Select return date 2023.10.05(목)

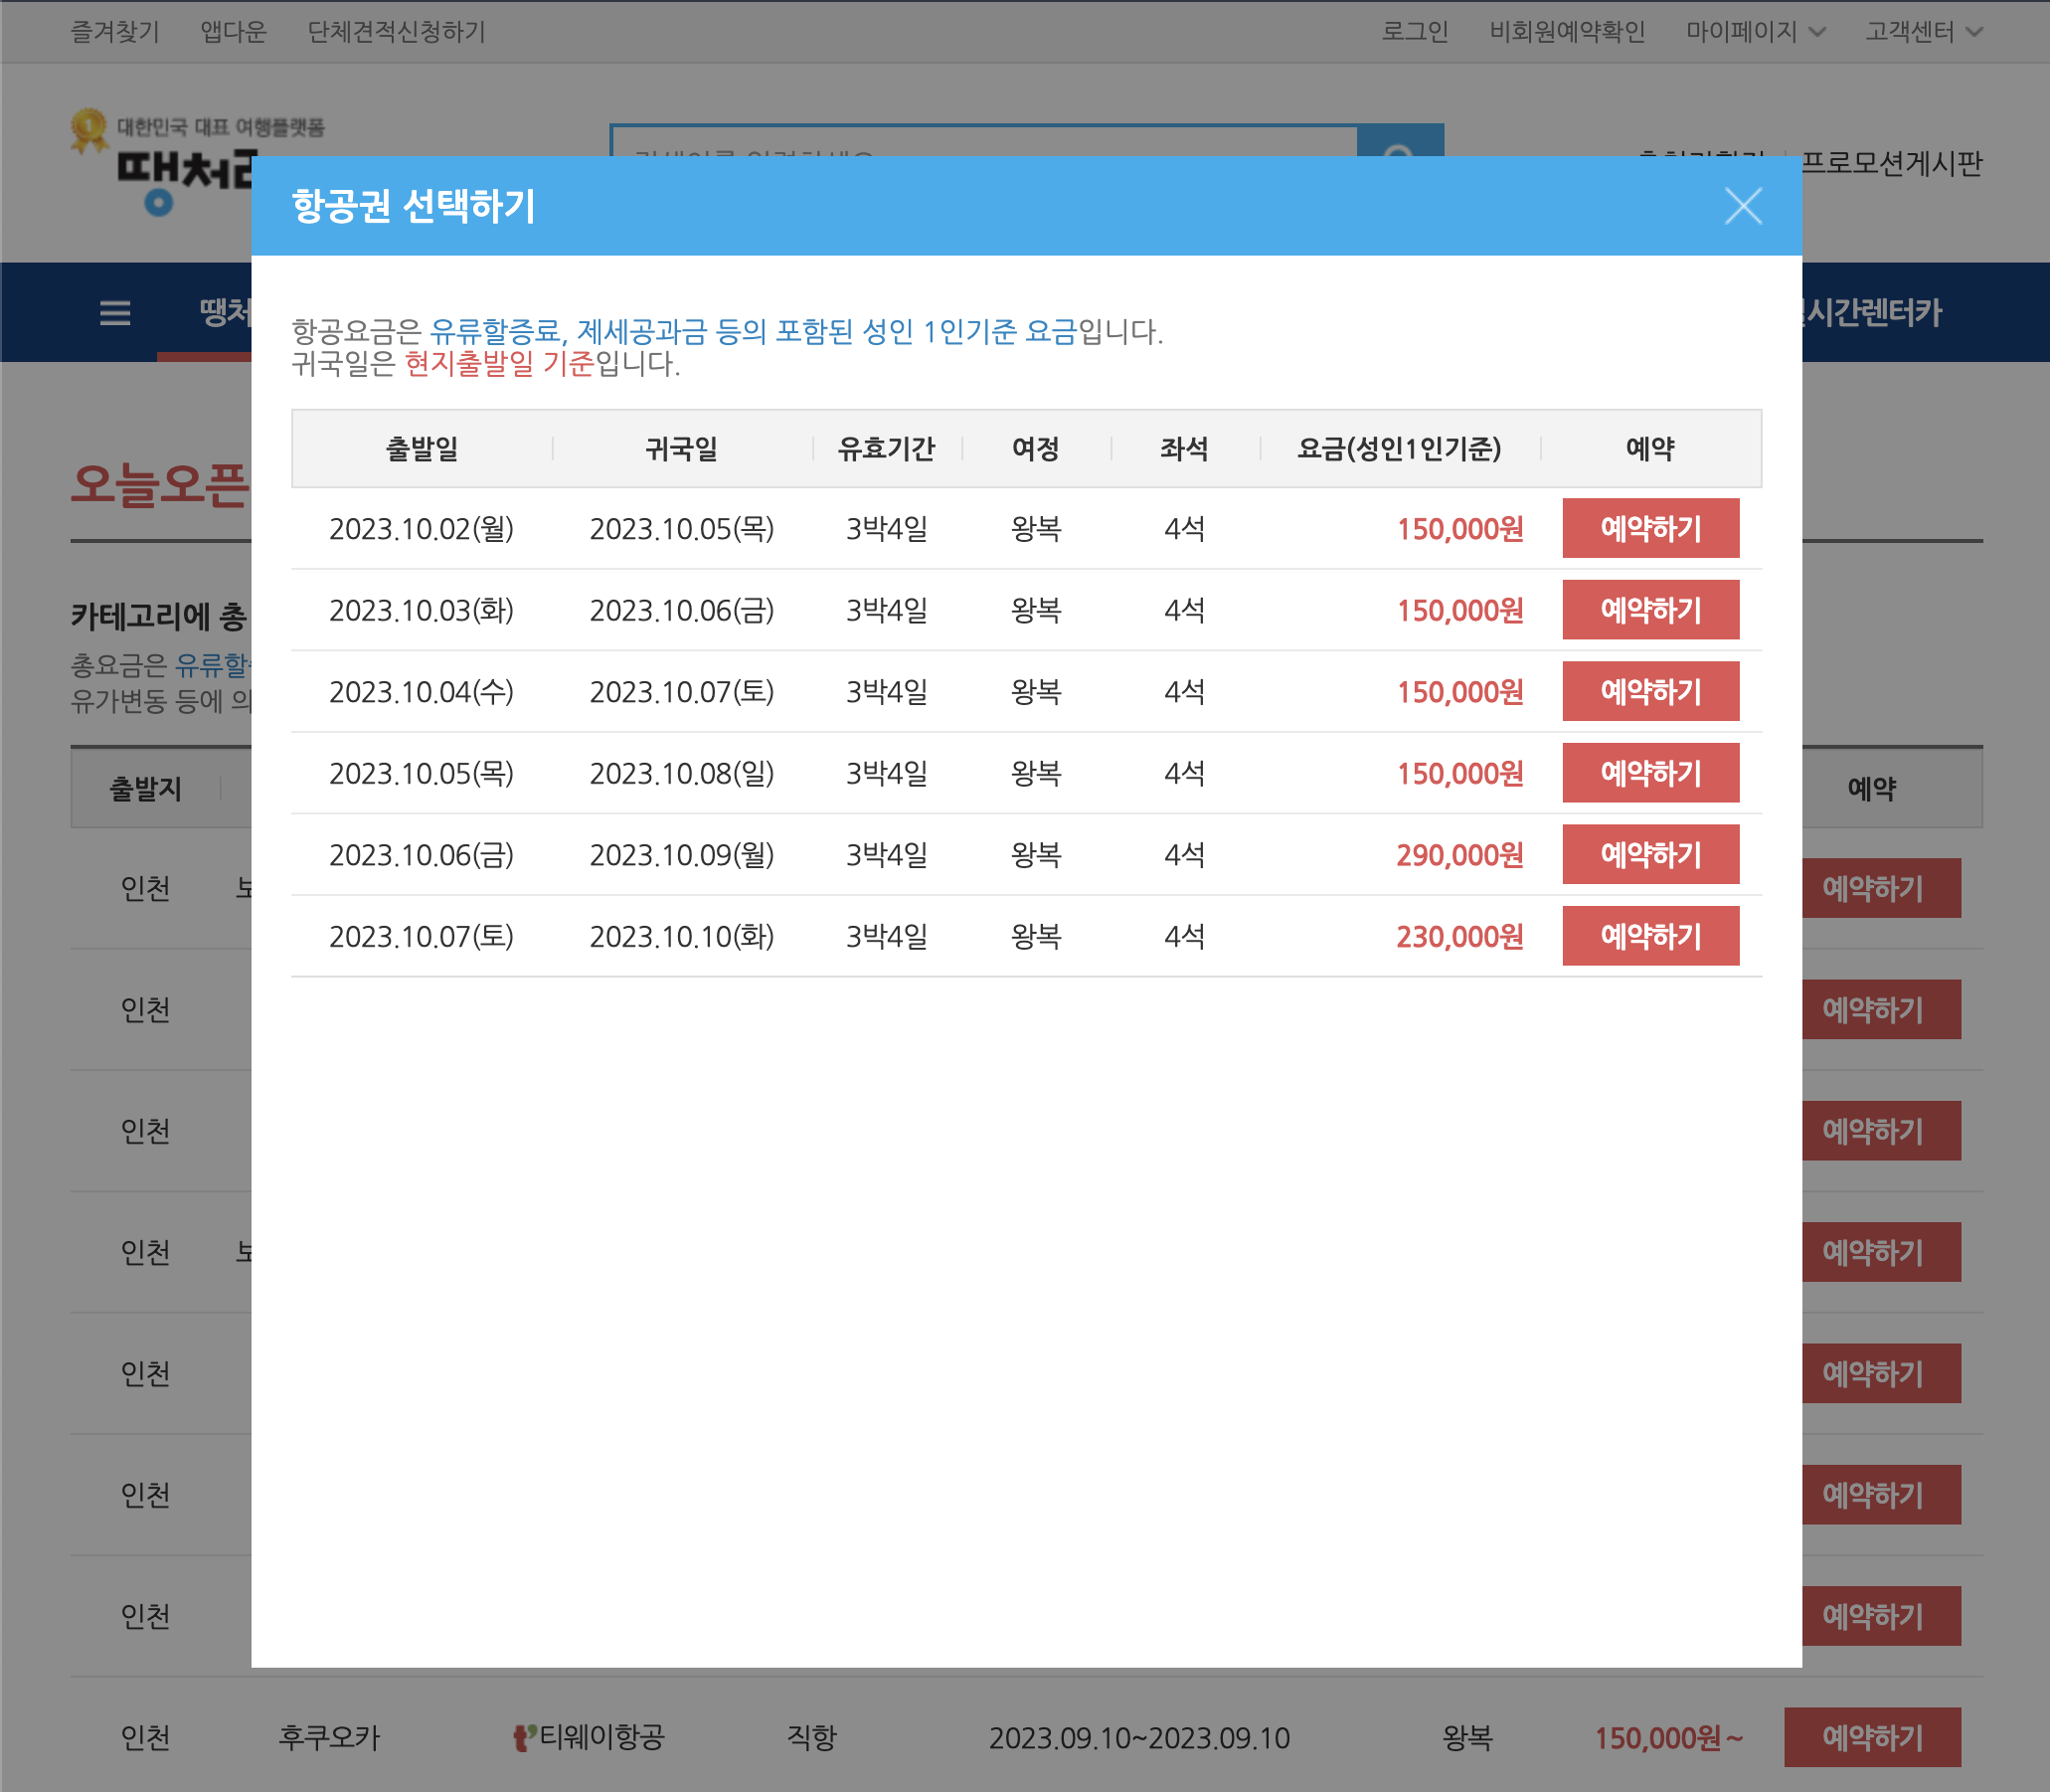[682, 529]
